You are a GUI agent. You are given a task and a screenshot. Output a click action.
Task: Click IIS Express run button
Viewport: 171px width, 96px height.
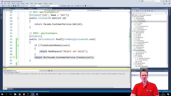(x=63, y=6)
